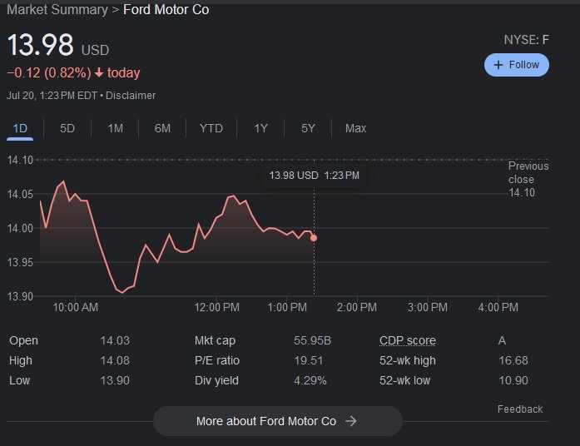Click More about Ford Motor Co button

(278, 421)
